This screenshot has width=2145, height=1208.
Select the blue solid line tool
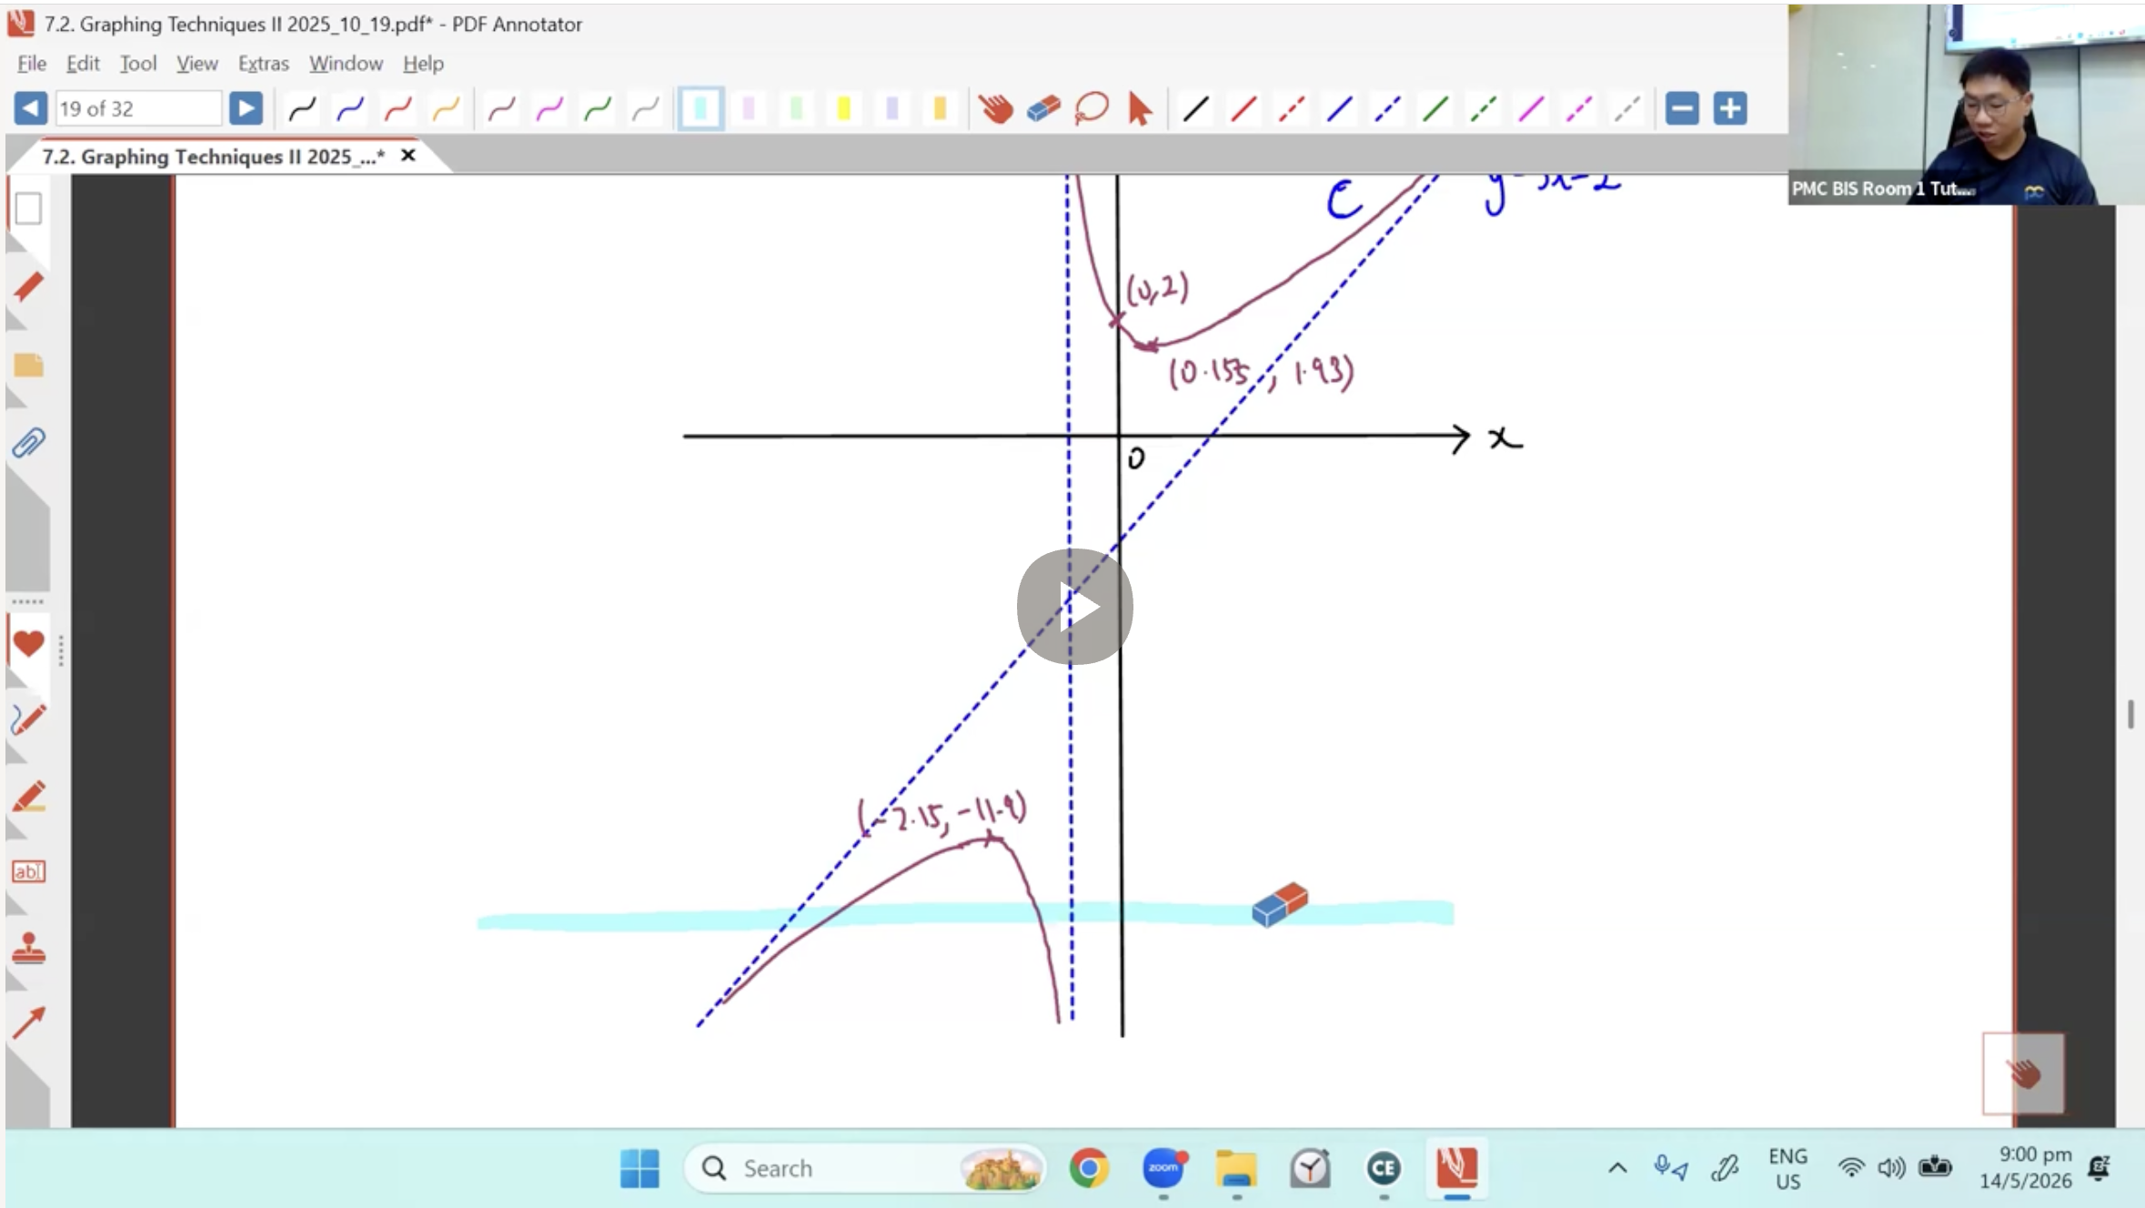[1339, 109]
